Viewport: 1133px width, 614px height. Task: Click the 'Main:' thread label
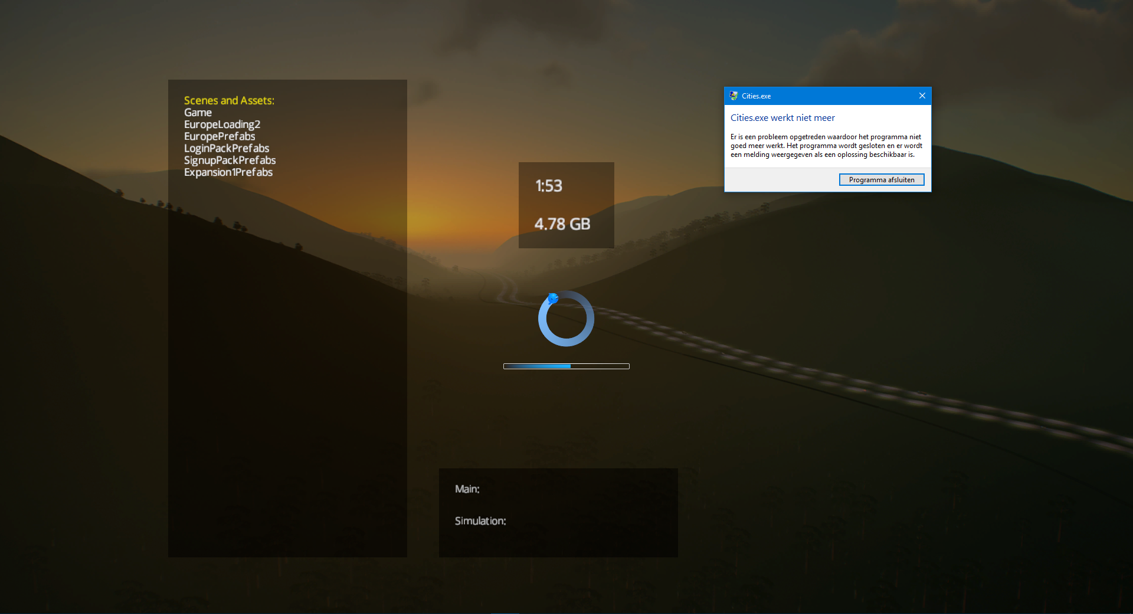tap(467, 489)
